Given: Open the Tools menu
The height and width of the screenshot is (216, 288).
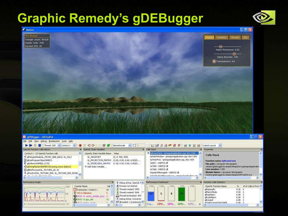Looking at the screenshot, I should 64,141.
